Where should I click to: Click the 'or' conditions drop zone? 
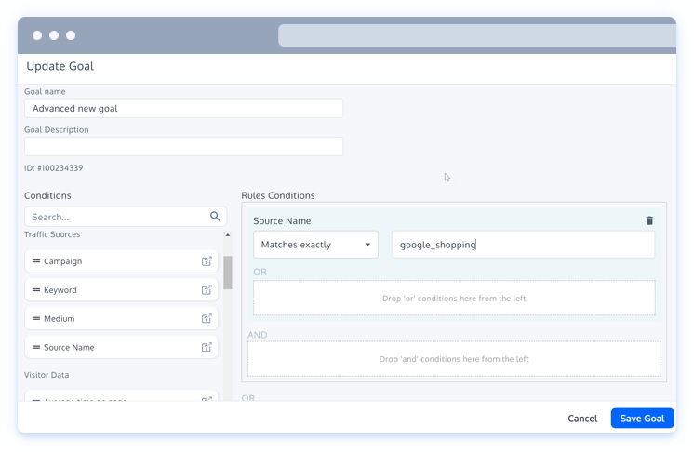[x=454, y=299]
